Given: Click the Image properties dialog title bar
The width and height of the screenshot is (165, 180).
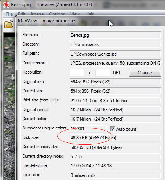Looking at the screenshot, I should pos(90,21).
